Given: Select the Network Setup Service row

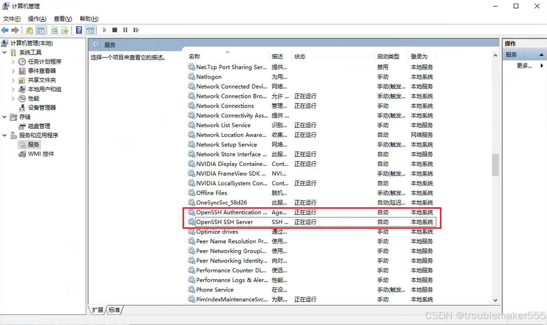Looking at the screenshot, I should pos(312,145).
